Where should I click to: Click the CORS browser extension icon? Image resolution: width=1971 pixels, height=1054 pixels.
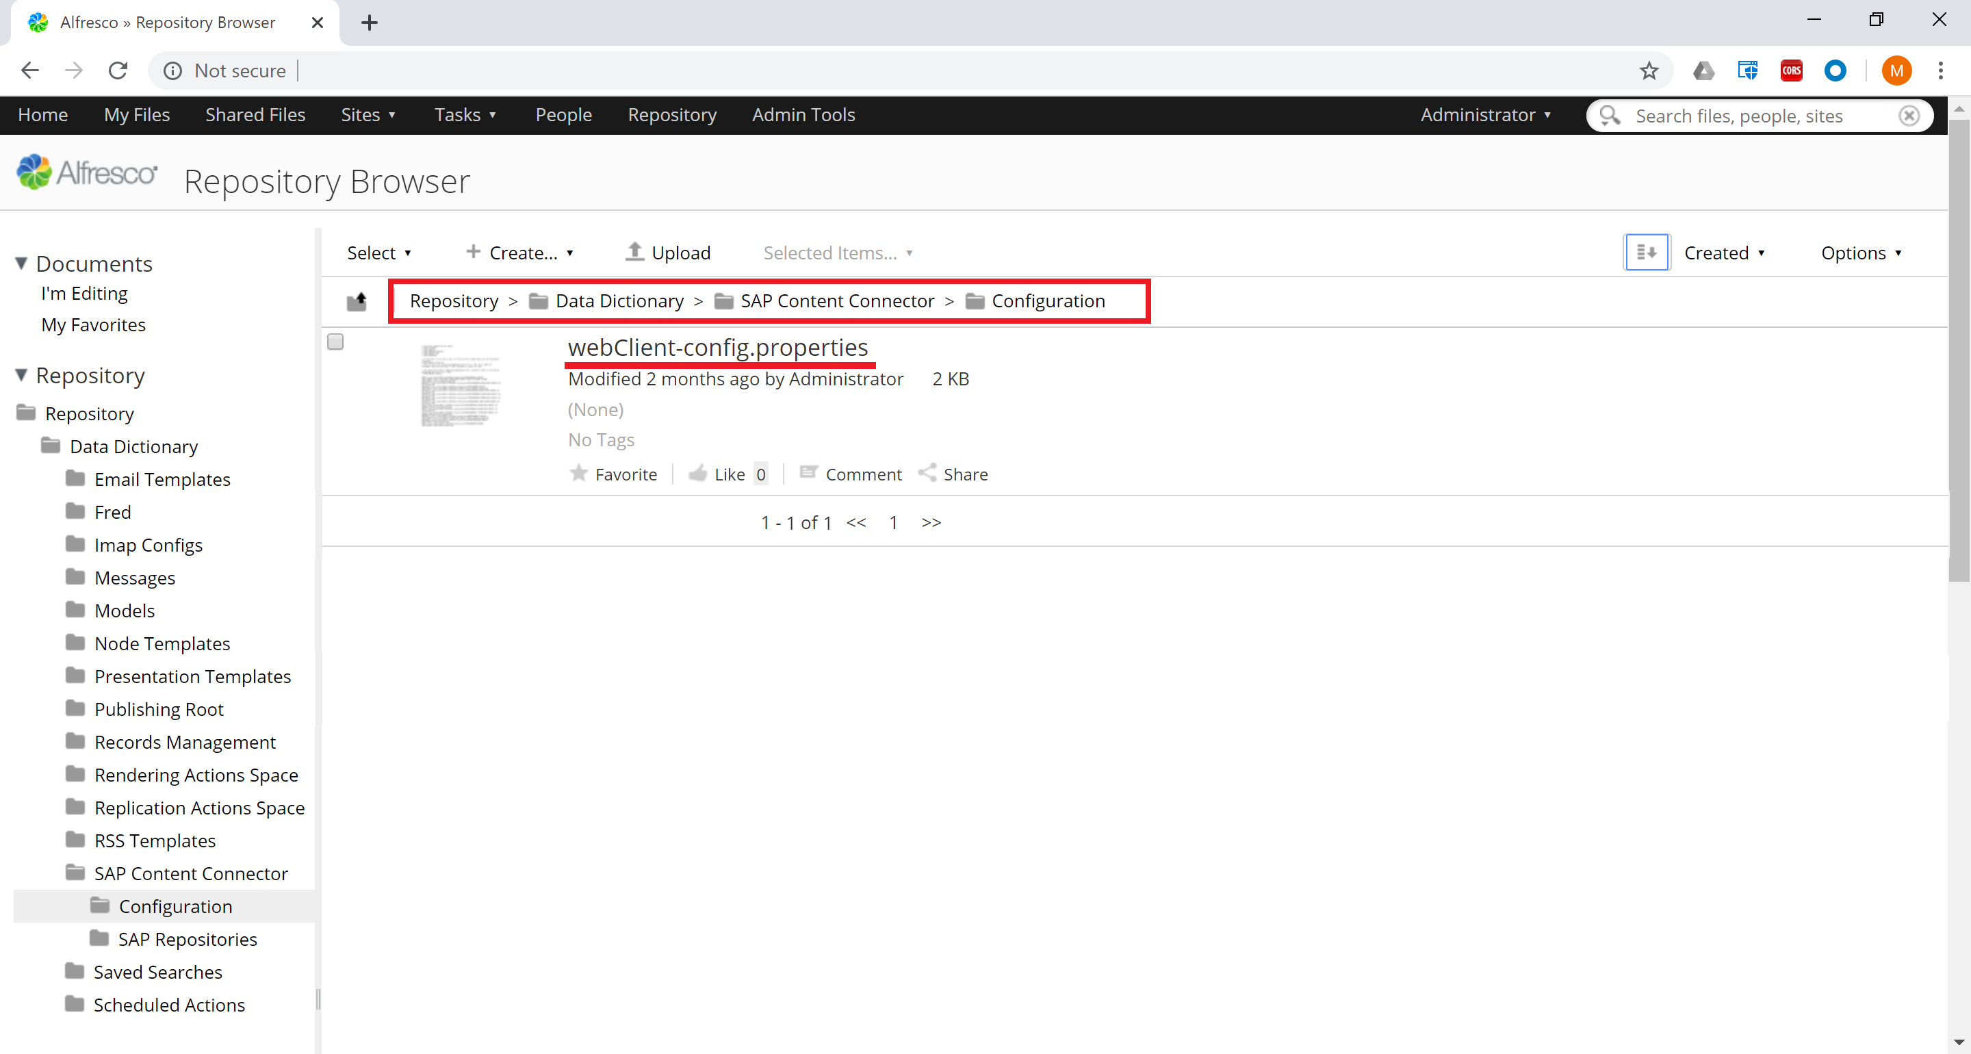(1790, 70)
